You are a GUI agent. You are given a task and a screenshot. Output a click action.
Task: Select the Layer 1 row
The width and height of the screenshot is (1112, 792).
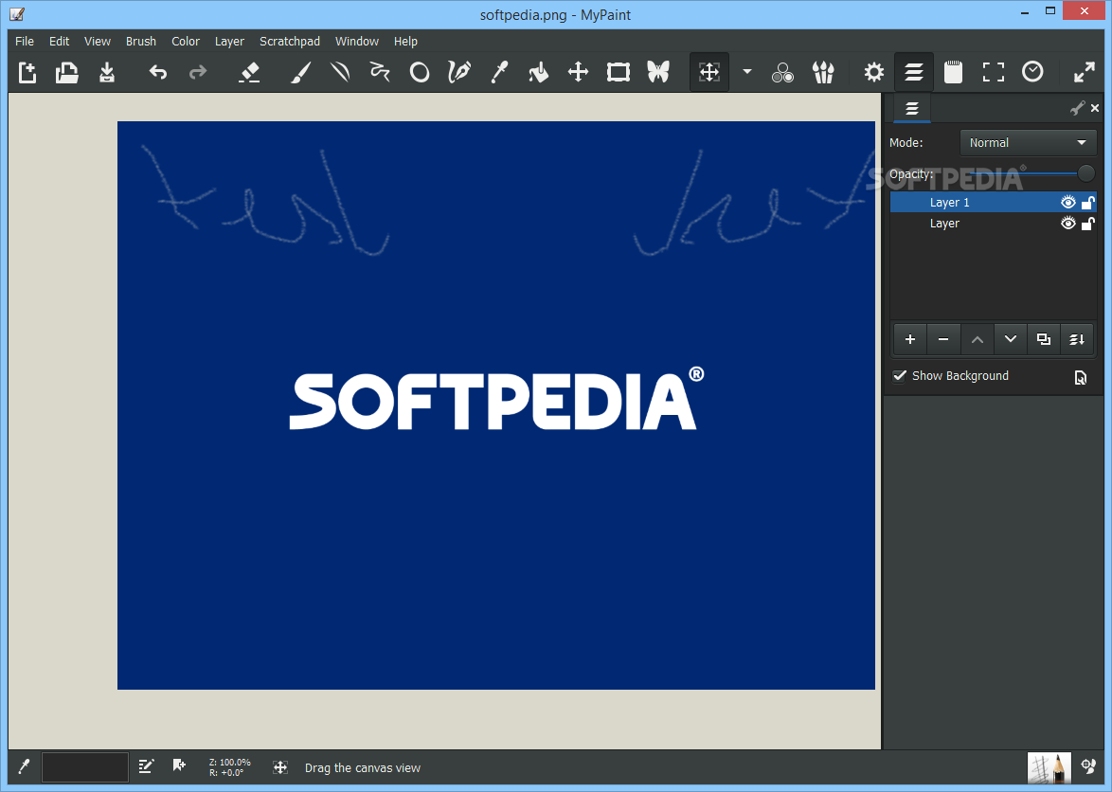tap(993, 202)
